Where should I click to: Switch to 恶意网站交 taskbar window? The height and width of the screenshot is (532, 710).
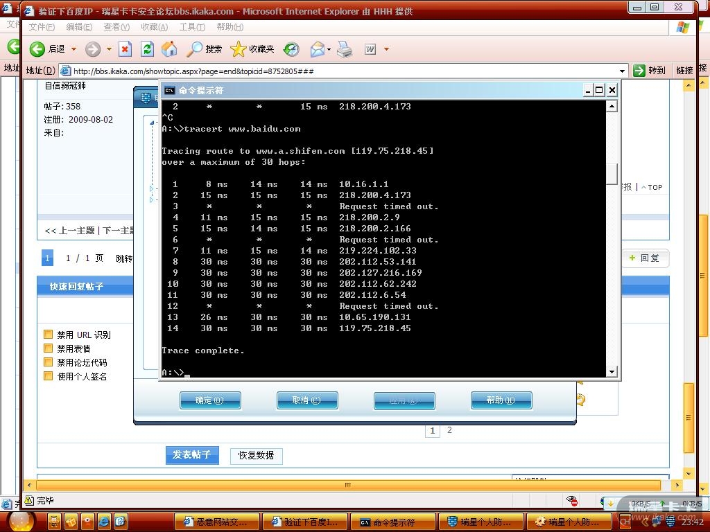pyautogui.click(x=216, y=522)
